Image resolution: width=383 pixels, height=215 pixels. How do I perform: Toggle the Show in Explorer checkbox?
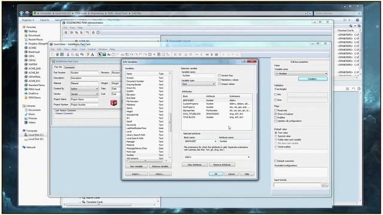tap(275, 114)
